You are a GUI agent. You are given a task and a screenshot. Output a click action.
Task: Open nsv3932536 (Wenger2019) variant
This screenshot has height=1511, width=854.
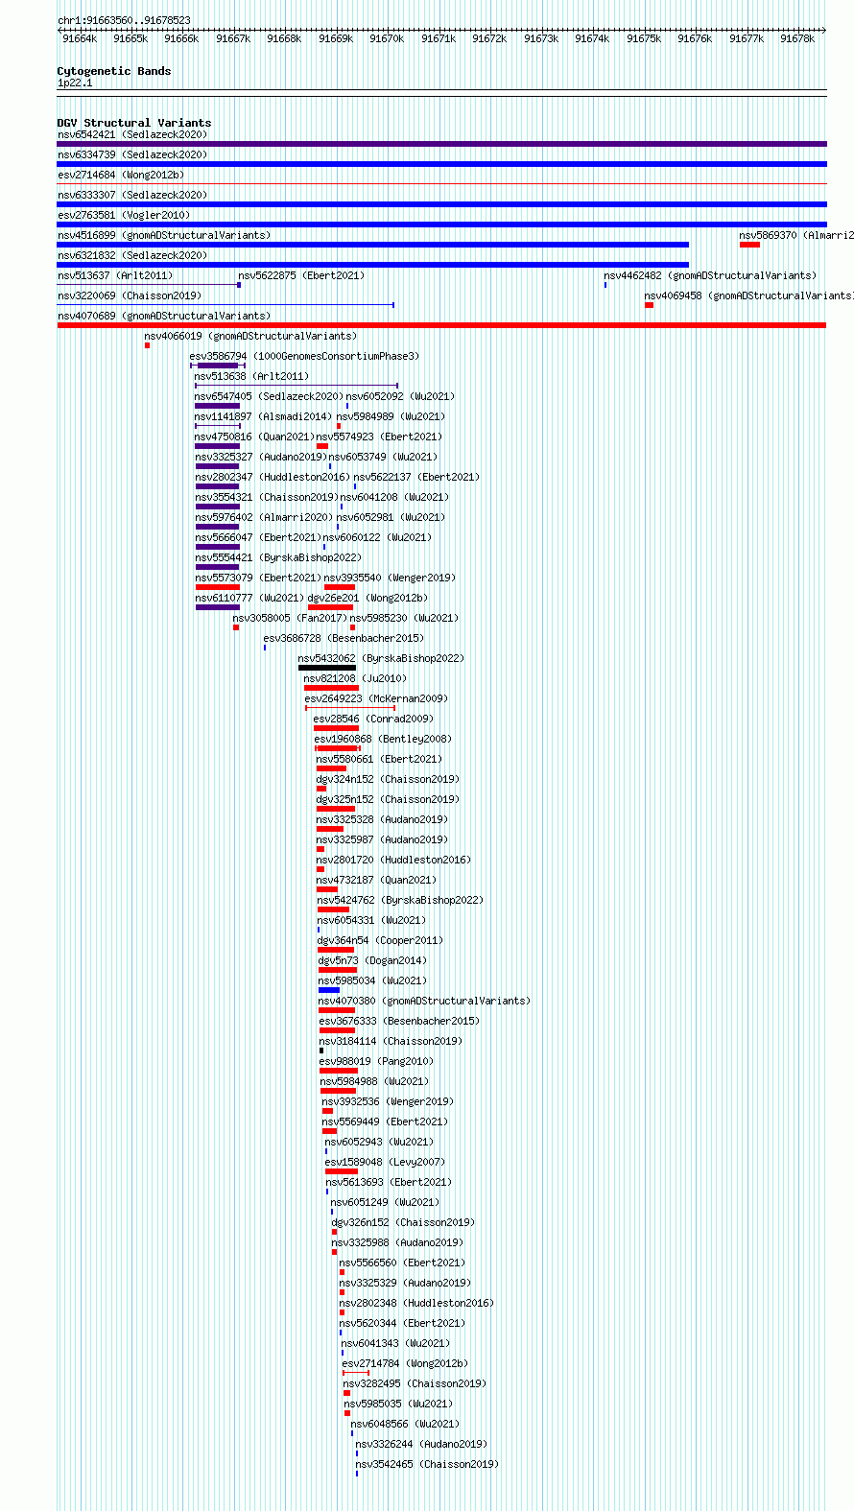(388, 1101)
